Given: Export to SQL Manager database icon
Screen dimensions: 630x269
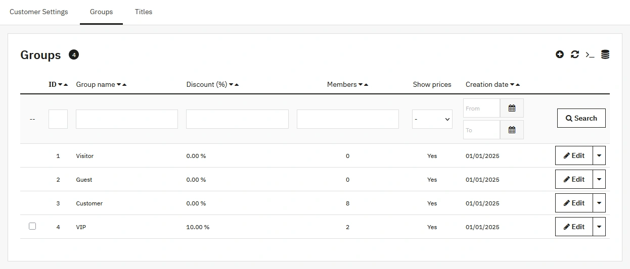Looking at the screenshot, I should [605, 55].
